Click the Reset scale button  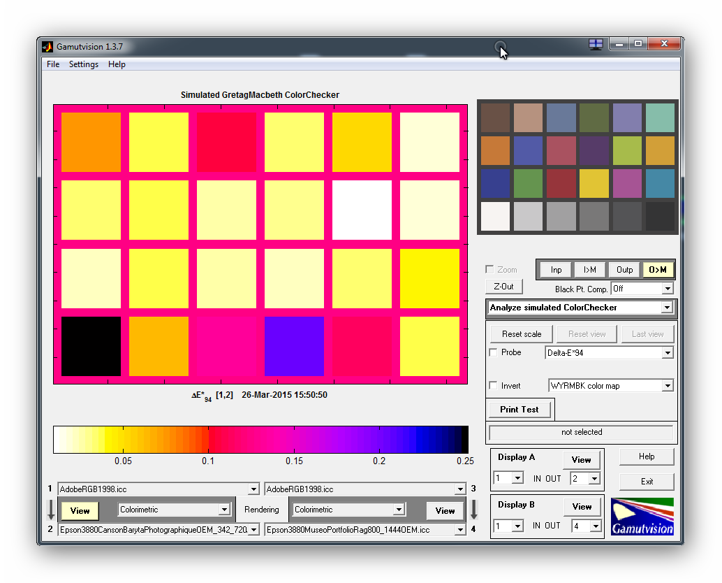pos(522,334)
